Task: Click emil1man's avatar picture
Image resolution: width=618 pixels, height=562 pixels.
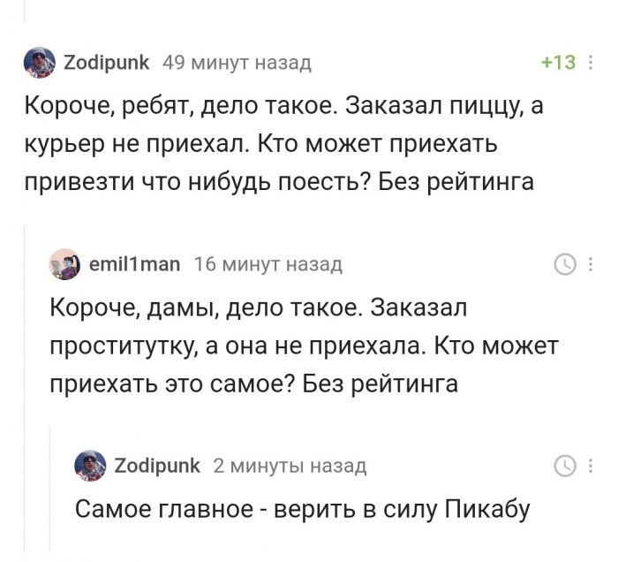Action: 64,263
